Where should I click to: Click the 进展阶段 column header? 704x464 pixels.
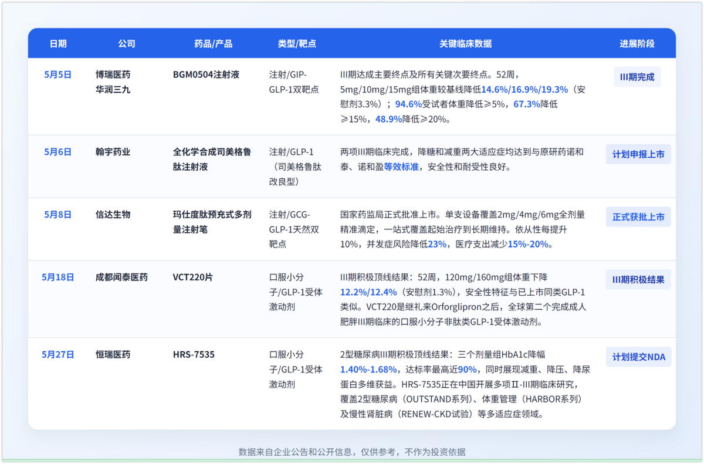pyautogui.click(x=637, y=43)
